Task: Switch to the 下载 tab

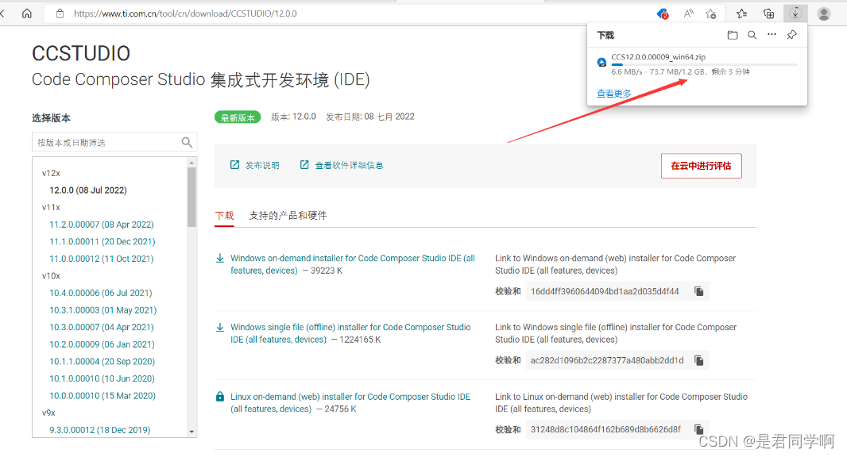Action: coord(224,216)
